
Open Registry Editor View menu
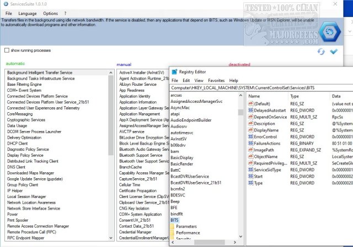point(199,80)
